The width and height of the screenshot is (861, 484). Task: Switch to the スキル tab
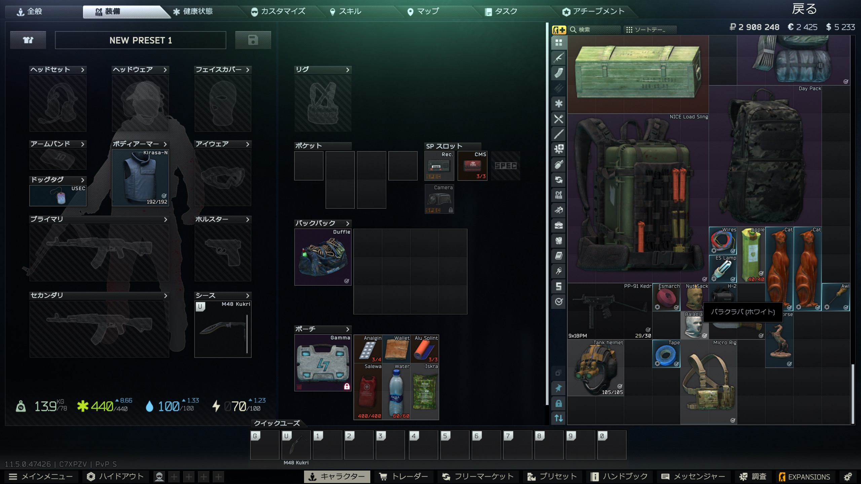tap(350, 11)
